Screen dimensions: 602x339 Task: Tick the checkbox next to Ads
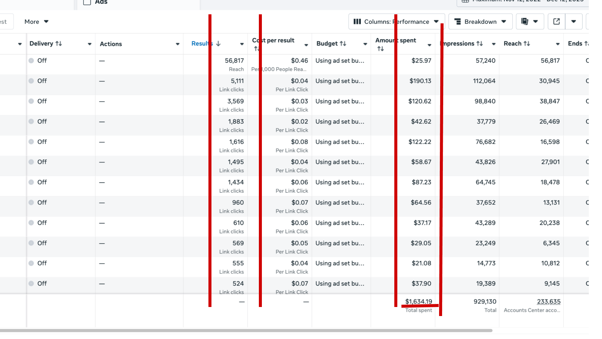pos(87,2)
